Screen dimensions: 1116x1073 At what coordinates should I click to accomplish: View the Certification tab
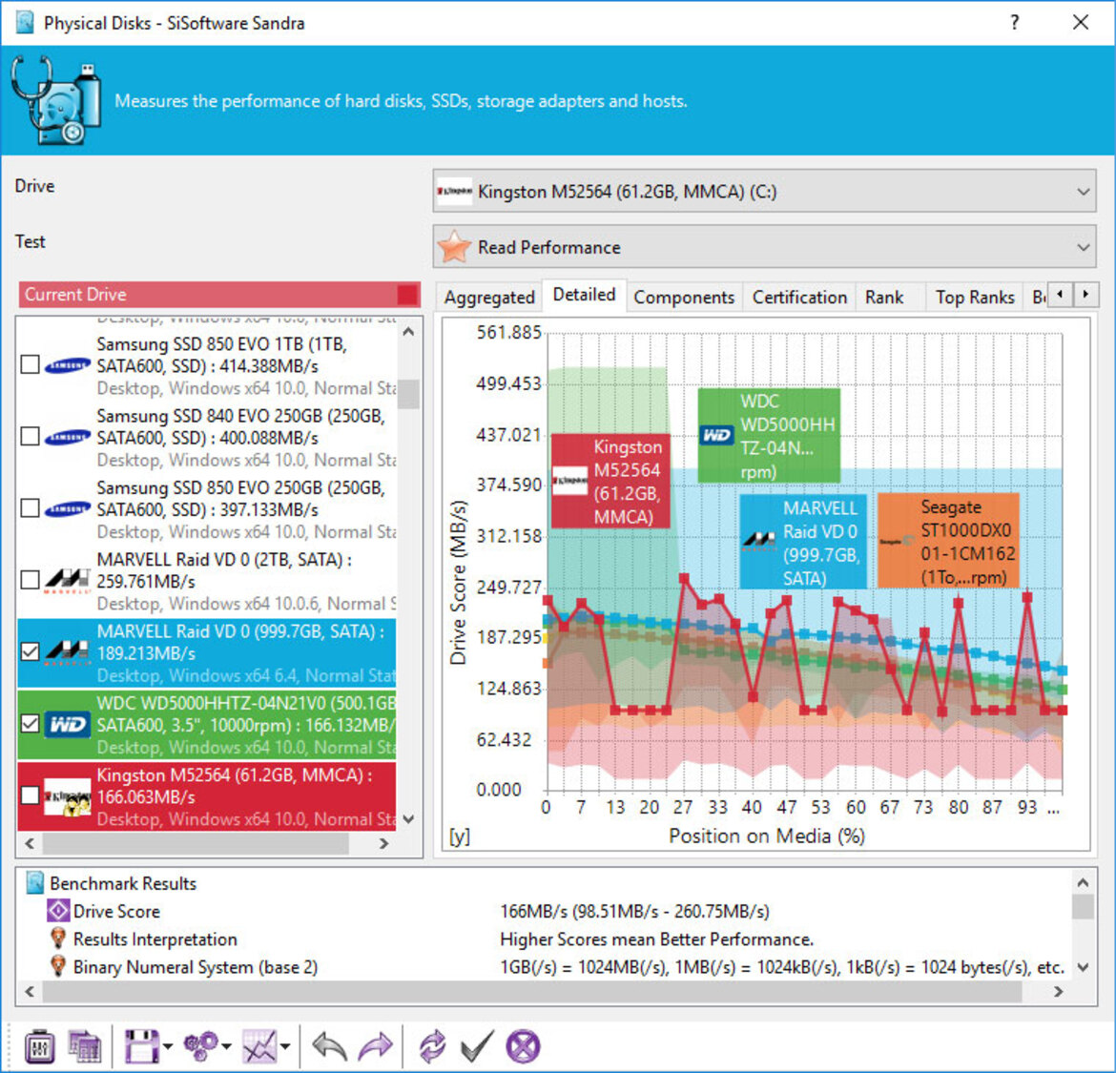[x=799, y=298]
